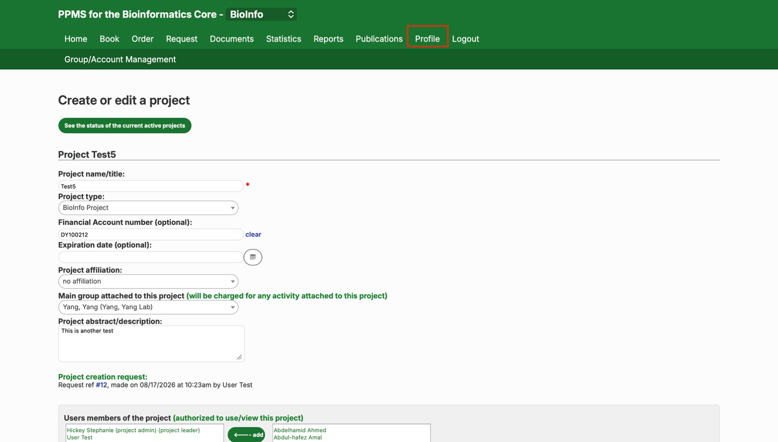Open the Main group dropdown showing Yang Lab
This screenshot has height=442, width=778.
[x=148, y=307]
